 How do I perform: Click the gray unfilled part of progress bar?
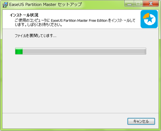(84, 51)
